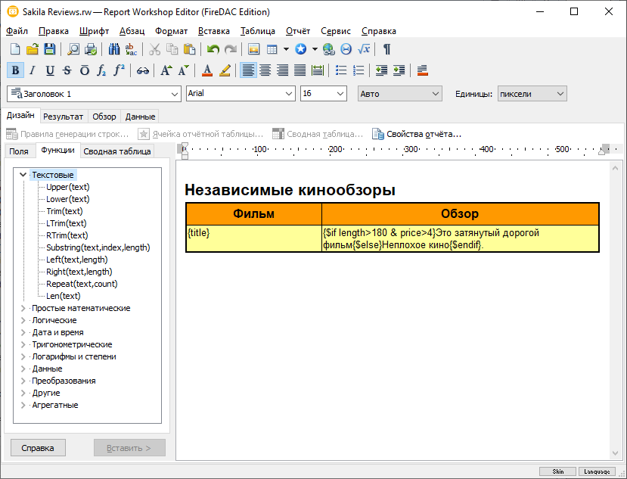
Task: Click Свойства отчёта button
Action: click(417, 134)
